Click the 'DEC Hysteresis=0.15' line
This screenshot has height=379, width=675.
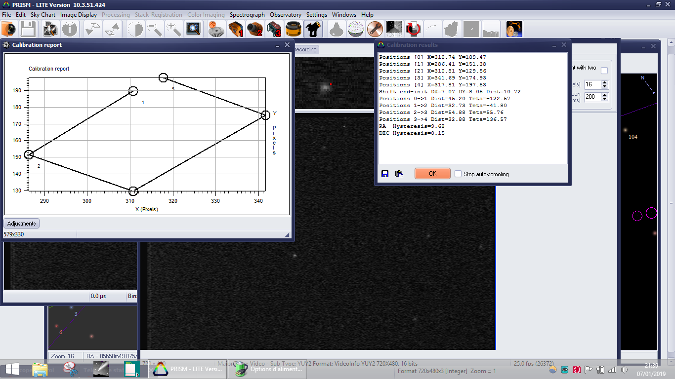pyautogui.click(x=412, y=133)
